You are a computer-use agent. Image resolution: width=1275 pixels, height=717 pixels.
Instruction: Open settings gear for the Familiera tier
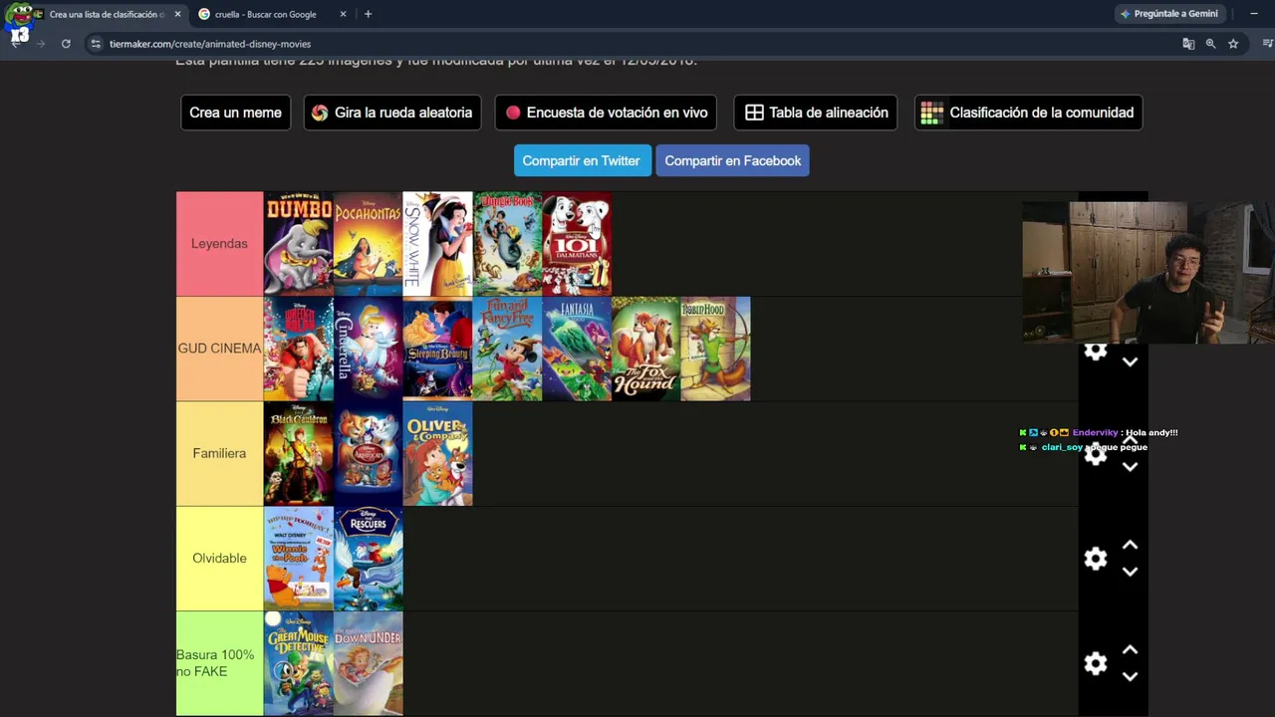[x=1096, y=454]
